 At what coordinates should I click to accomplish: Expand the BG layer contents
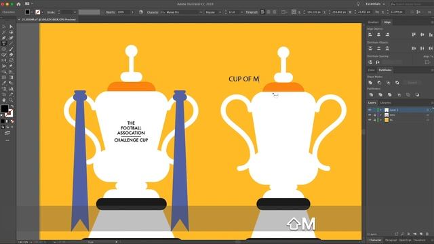coord(381,120)
